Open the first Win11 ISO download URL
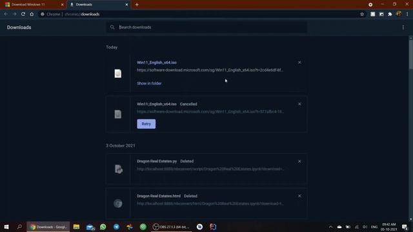 (210, 70)
